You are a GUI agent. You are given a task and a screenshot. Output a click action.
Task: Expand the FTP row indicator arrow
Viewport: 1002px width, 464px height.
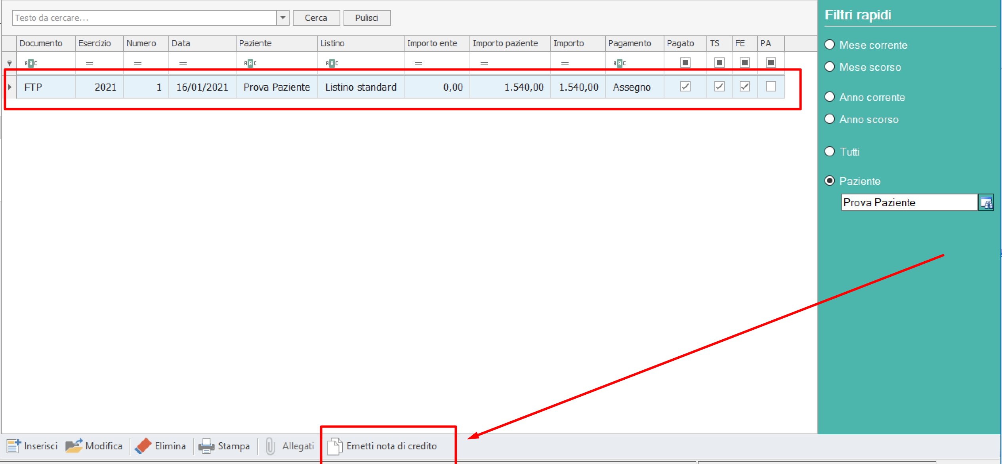click(10, 87)
